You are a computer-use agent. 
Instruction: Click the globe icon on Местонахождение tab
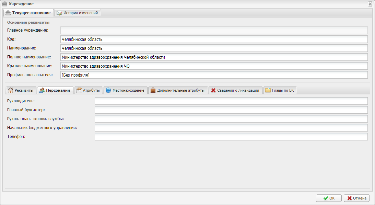(x=108, y=90)
